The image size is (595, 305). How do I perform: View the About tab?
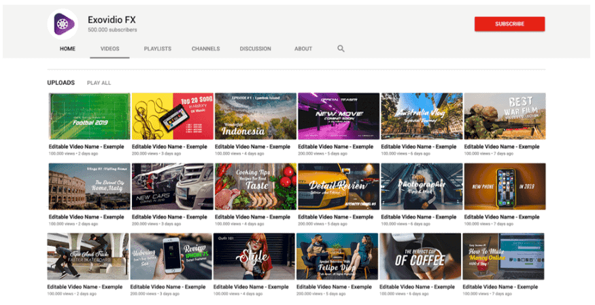[303, 49]
